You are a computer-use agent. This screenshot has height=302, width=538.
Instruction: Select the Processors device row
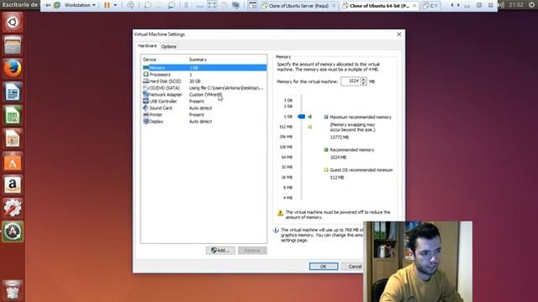(x=204, y=75)
